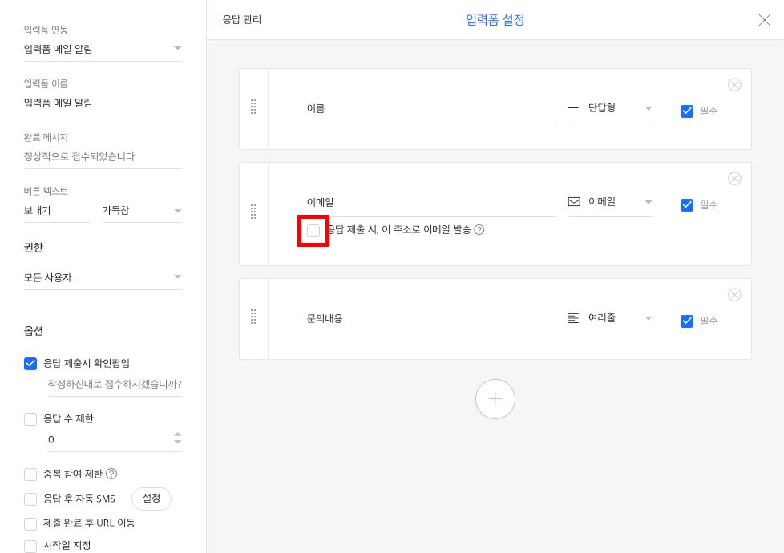Decrease the 응답 수 제한 value with down arrow
Viewport: 784px width, 553px height.
pos(177,442)
